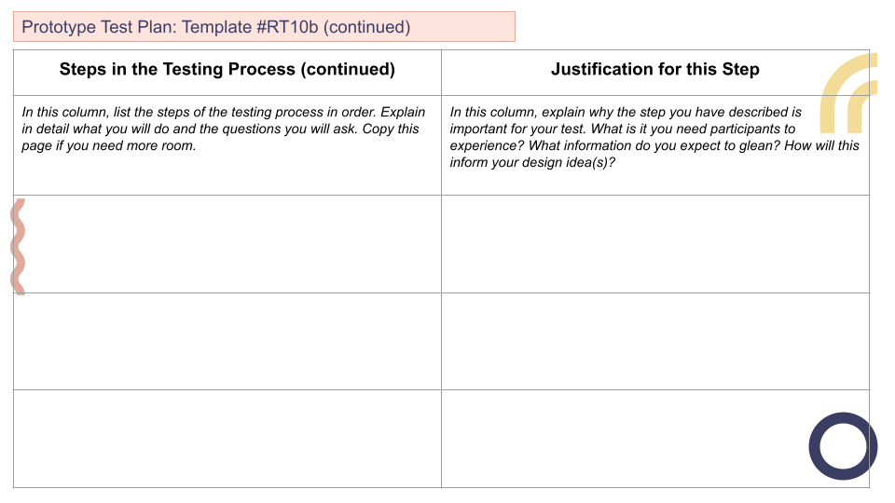Click the navy blue ring shape
Screen dimensions: 895x503
click(843, 446)
